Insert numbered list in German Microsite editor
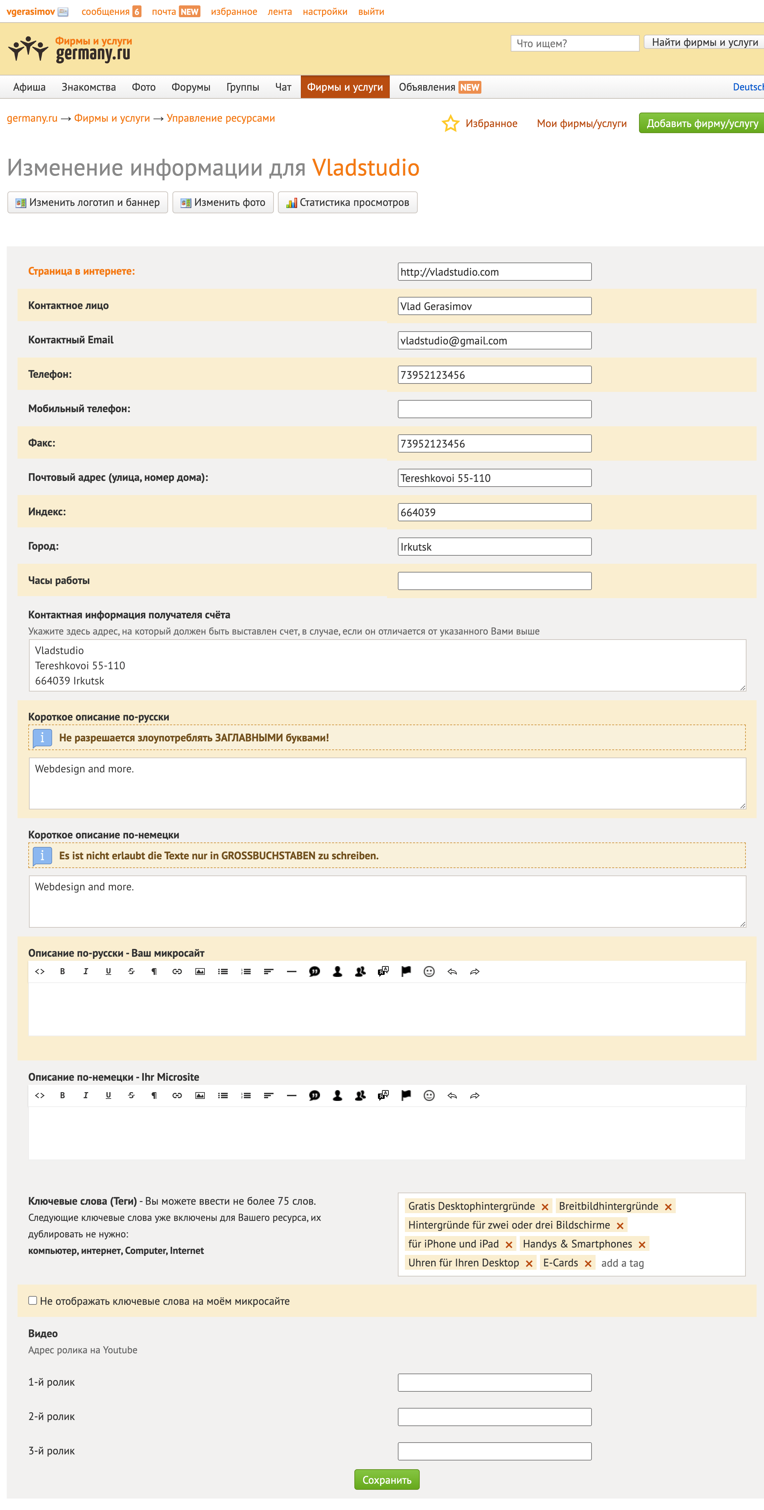Viewport: 764px width, 1510px height. click(x=246, y=1096)
